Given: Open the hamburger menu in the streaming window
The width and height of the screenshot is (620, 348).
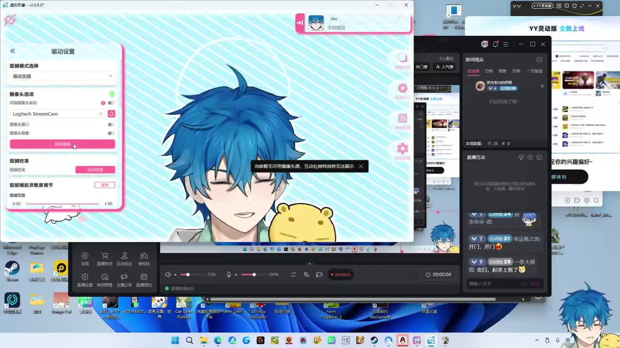Looking at the screenshot, I should 506,44.
